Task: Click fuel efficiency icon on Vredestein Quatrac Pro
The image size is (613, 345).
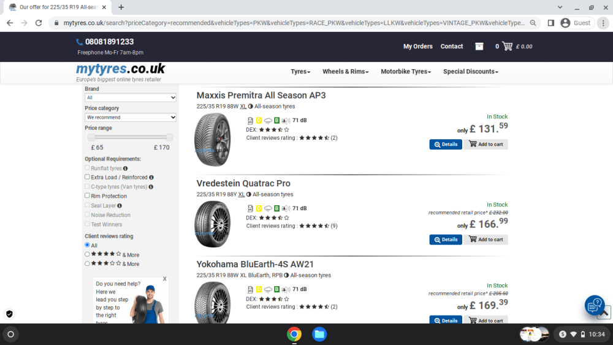Action: coord(250,208)
